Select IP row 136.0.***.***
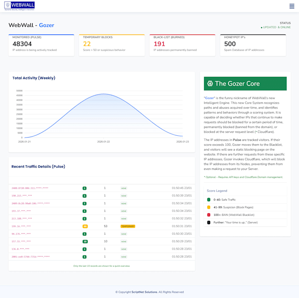 tap(102, 249)
